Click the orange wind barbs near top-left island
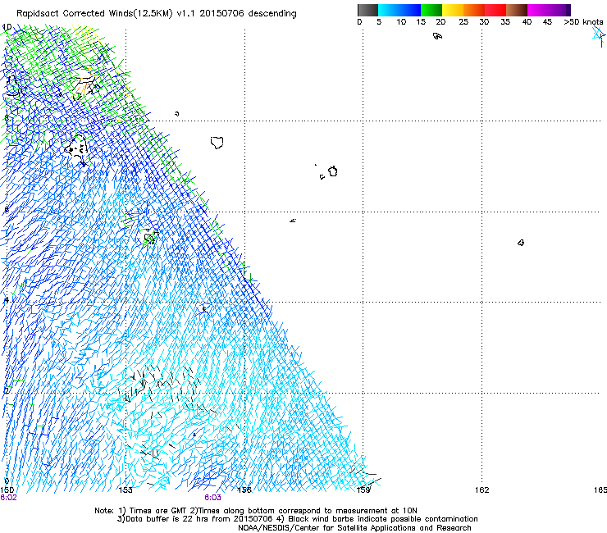Screen dimensions: 607x533 82,90
